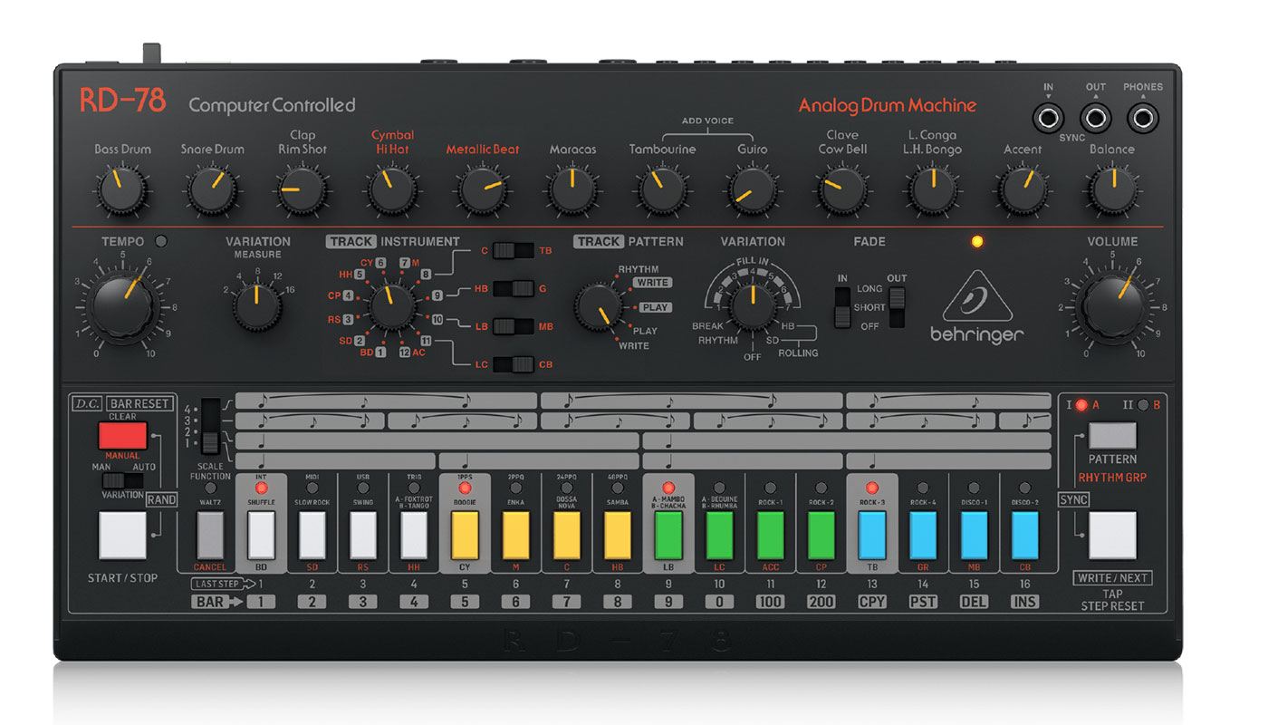This screenshot has height=725, width=1268.
Task: Click the gray Waltz Cancel button
Action: 210,535
